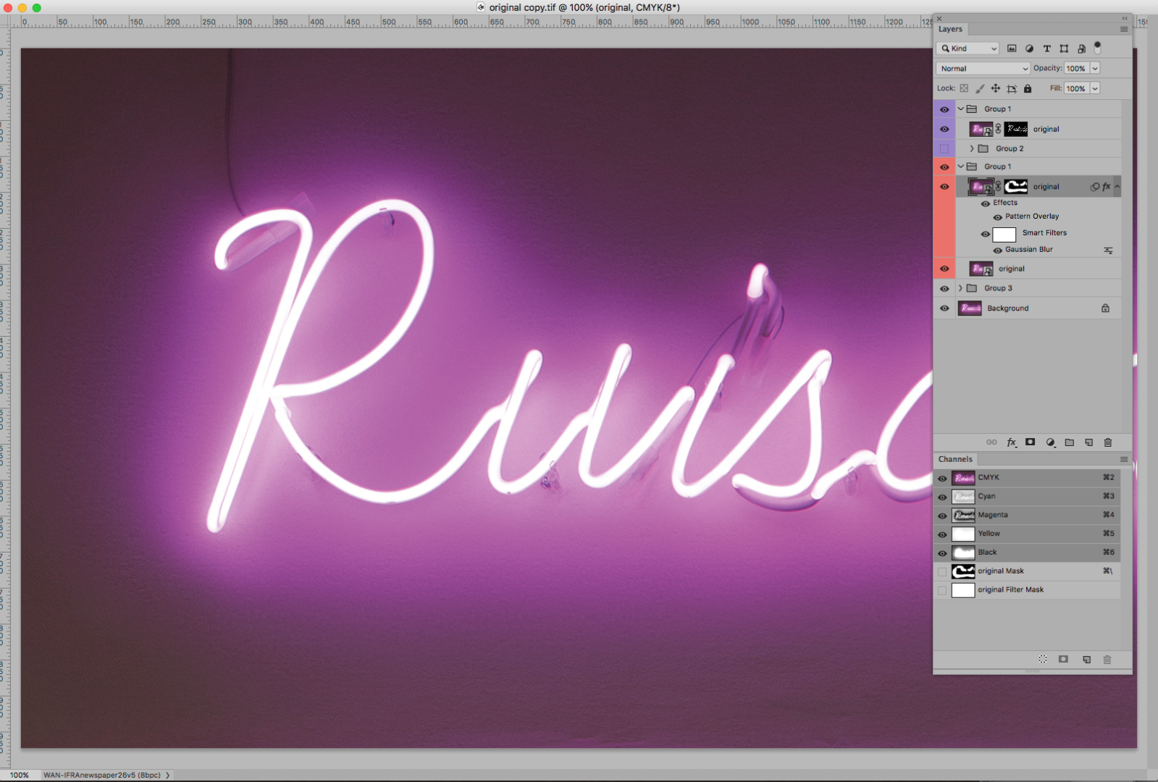1158x782 pixels.
Task: Click the Opacity value field
Action: click(1076, 68)
